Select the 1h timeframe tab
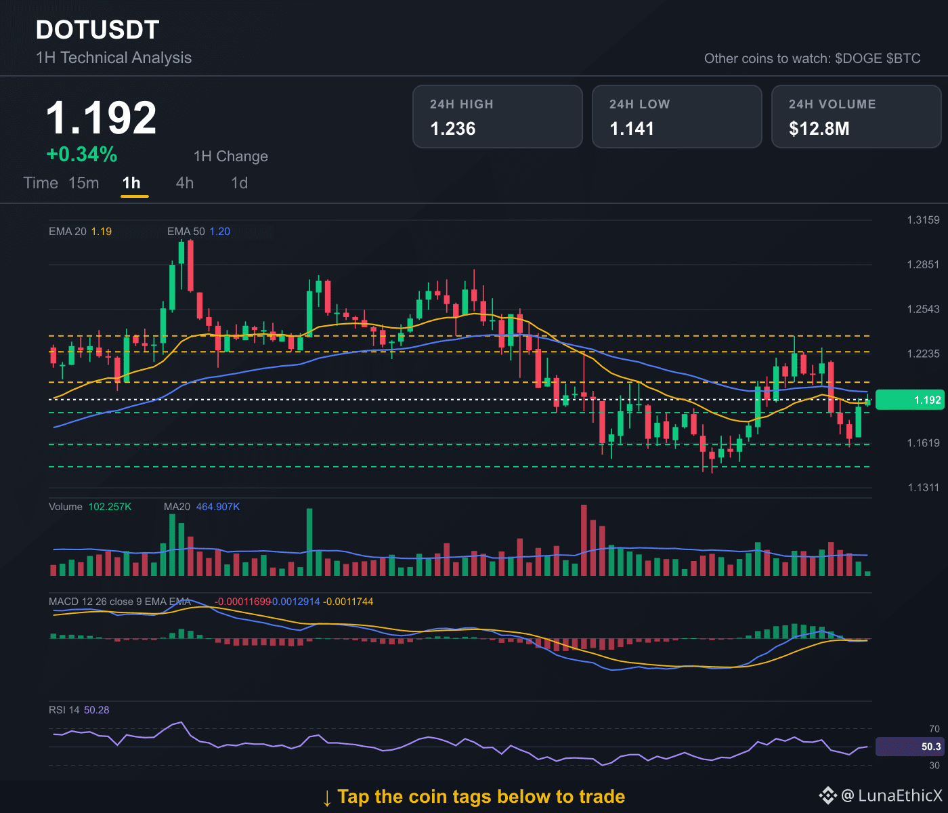 [x=131, y=183]
